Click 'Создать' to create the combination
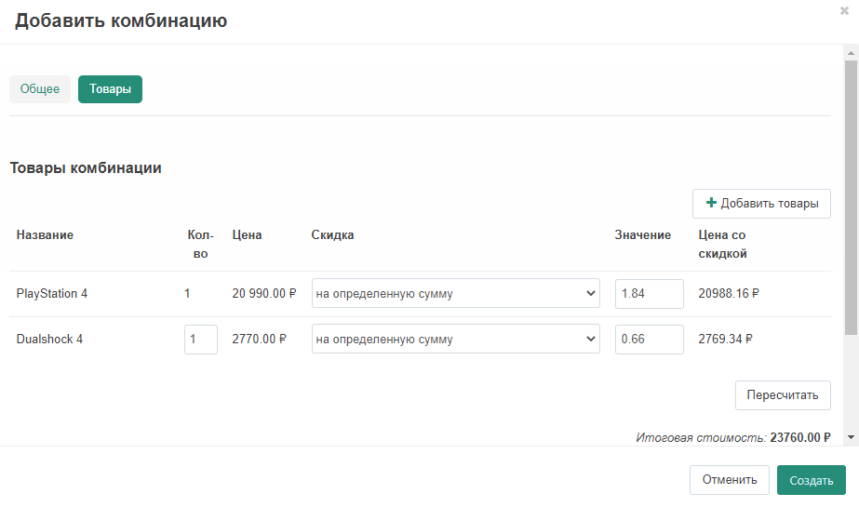The width and height of the screenshot is (859, 507). pos(811,480)
